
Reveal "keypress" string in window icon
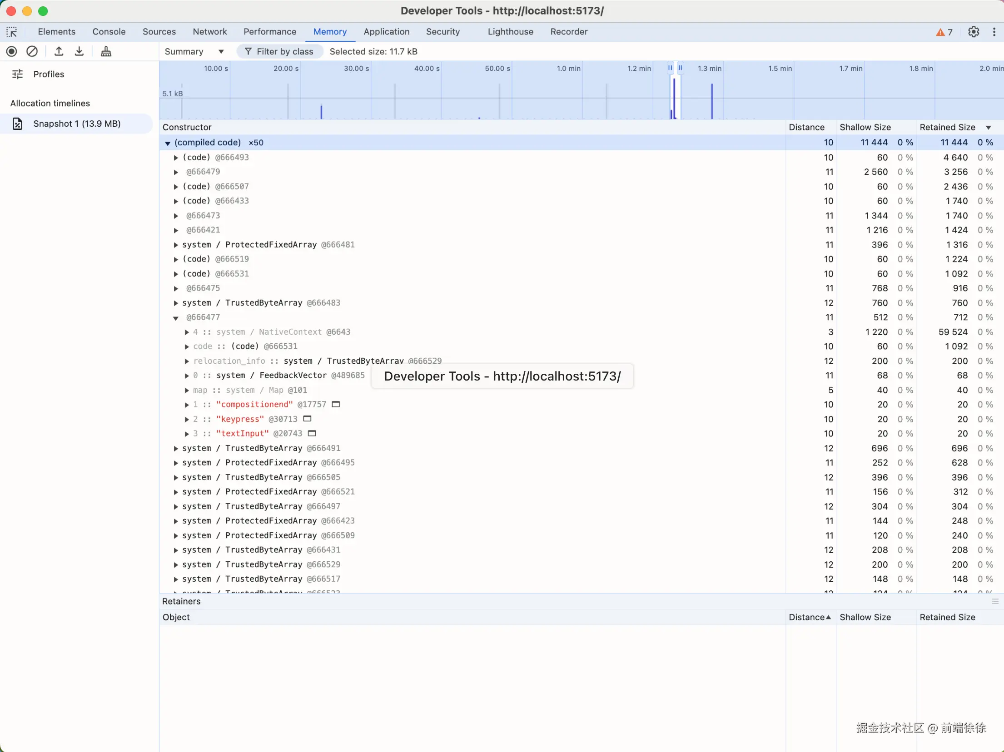(307, 419)
